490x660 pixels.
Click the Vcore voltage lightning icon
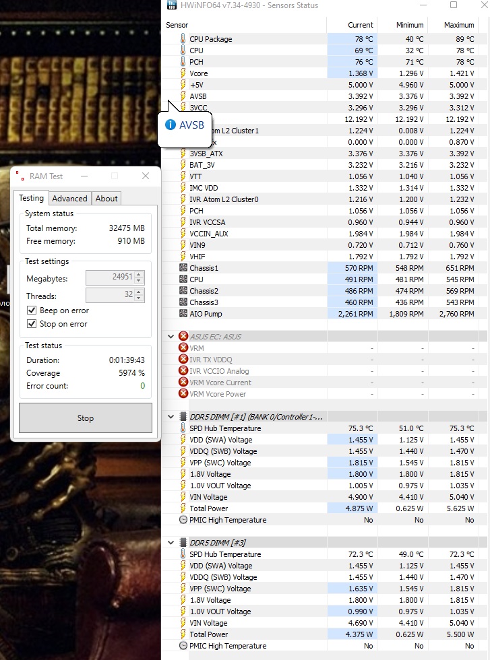point(183,73)
